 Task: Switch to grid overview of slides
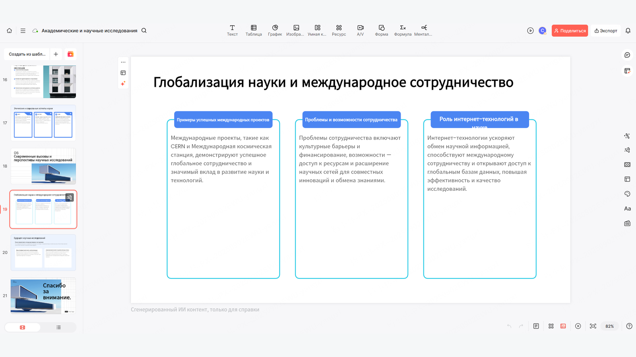[x=551, y=326]
